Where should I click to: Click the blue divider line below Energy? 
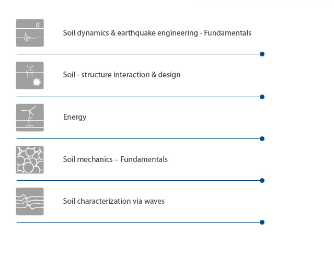pos(139,139)
